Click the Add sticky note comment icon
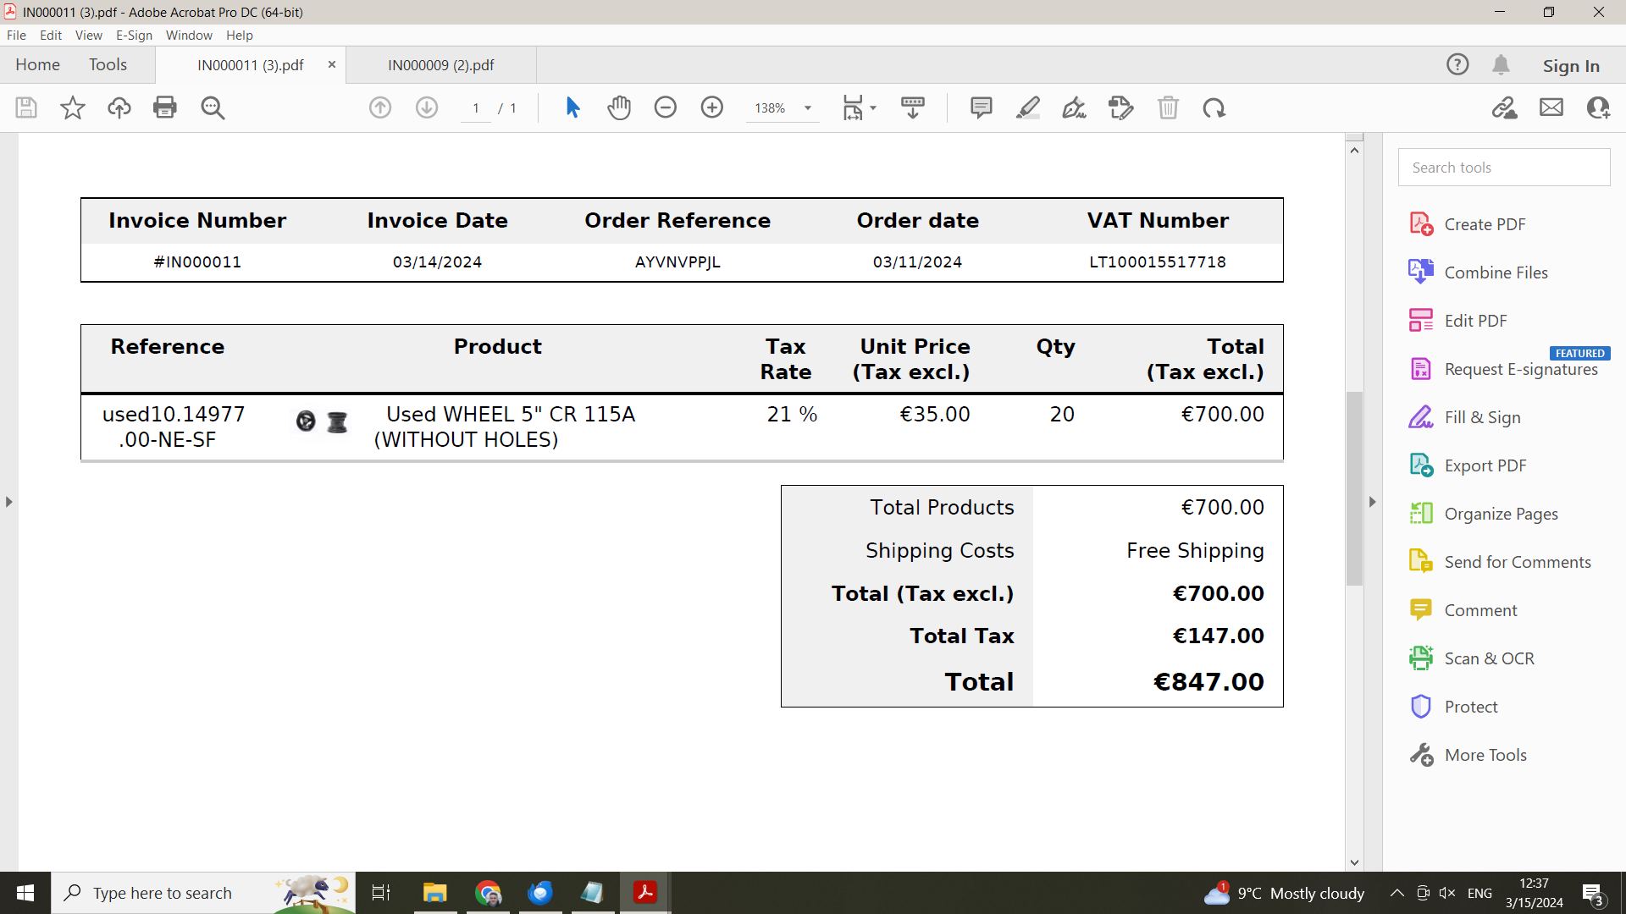The image size is (1626, 914). [981, 107]
